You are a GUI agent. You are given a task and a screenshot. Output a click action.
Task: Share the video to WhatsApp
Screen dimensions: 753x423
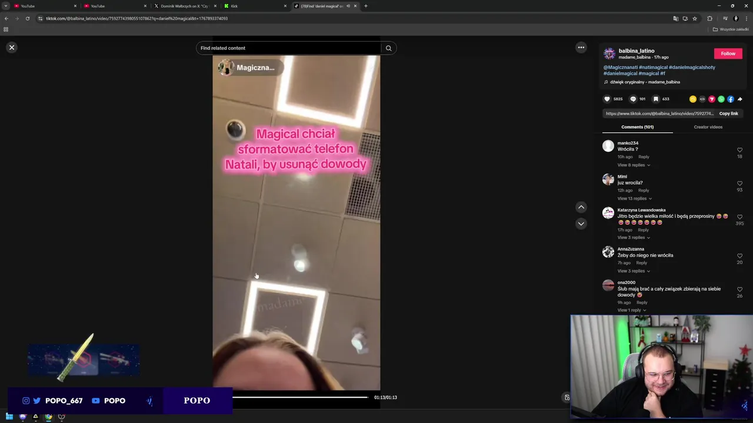pyautogui.click(x=721, y=99)
